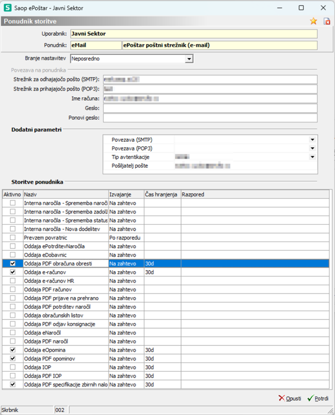The height and width of the screenshot is (415, 335).
Task: Enable Oddaja IOP checkbox
Action: coord(12,367)
